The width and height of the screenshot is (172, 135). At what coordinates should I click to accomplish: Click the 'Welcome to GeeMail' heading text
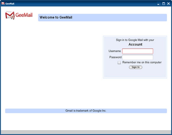pyautogui.click(x=56, y=17)
